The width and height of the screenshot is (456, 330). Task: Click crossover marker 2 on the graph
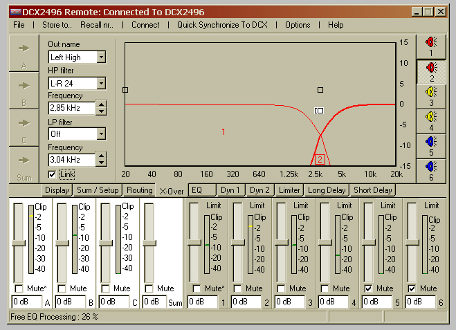click(320, 159)
